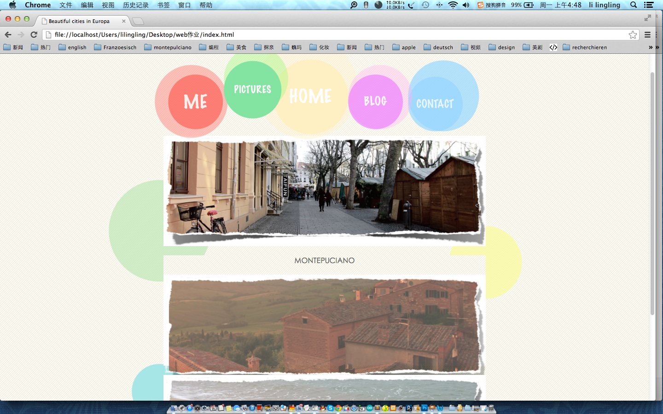Open the 视频 bookmarks folder
The height and width of the screenshot is (414, 663).
click(x=471, y=47)
